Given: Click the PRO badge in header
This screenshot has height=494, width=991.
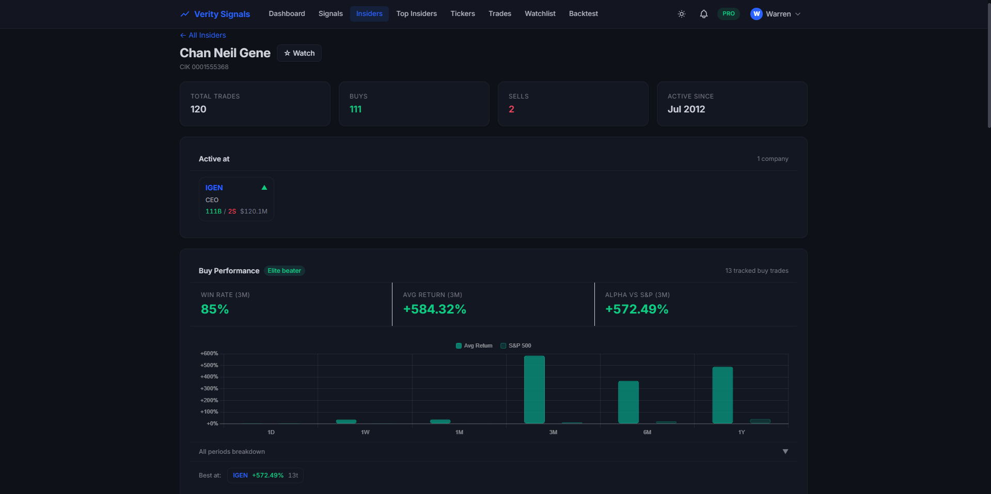Looking at the screenshot, I should coord(729,14).
